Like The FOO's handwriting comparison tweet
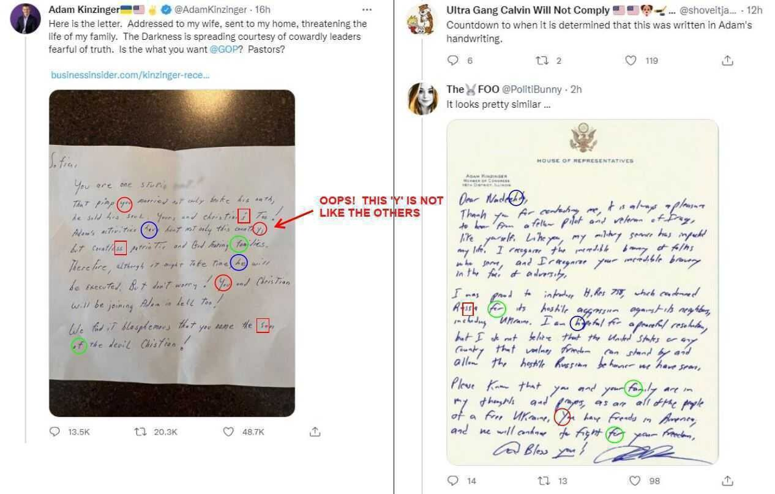 click(635, 481)
